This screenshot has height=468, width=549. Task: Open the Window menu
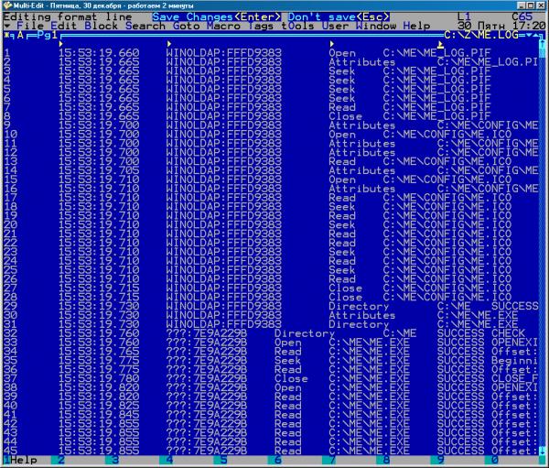point(376,26)
